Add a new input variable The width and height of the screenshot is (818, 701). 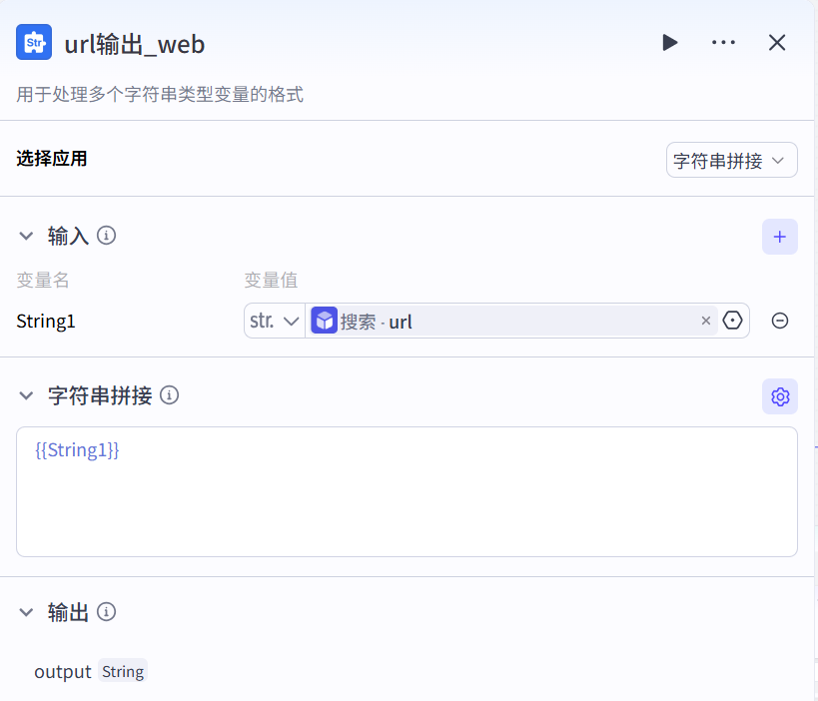pos(780,237)
